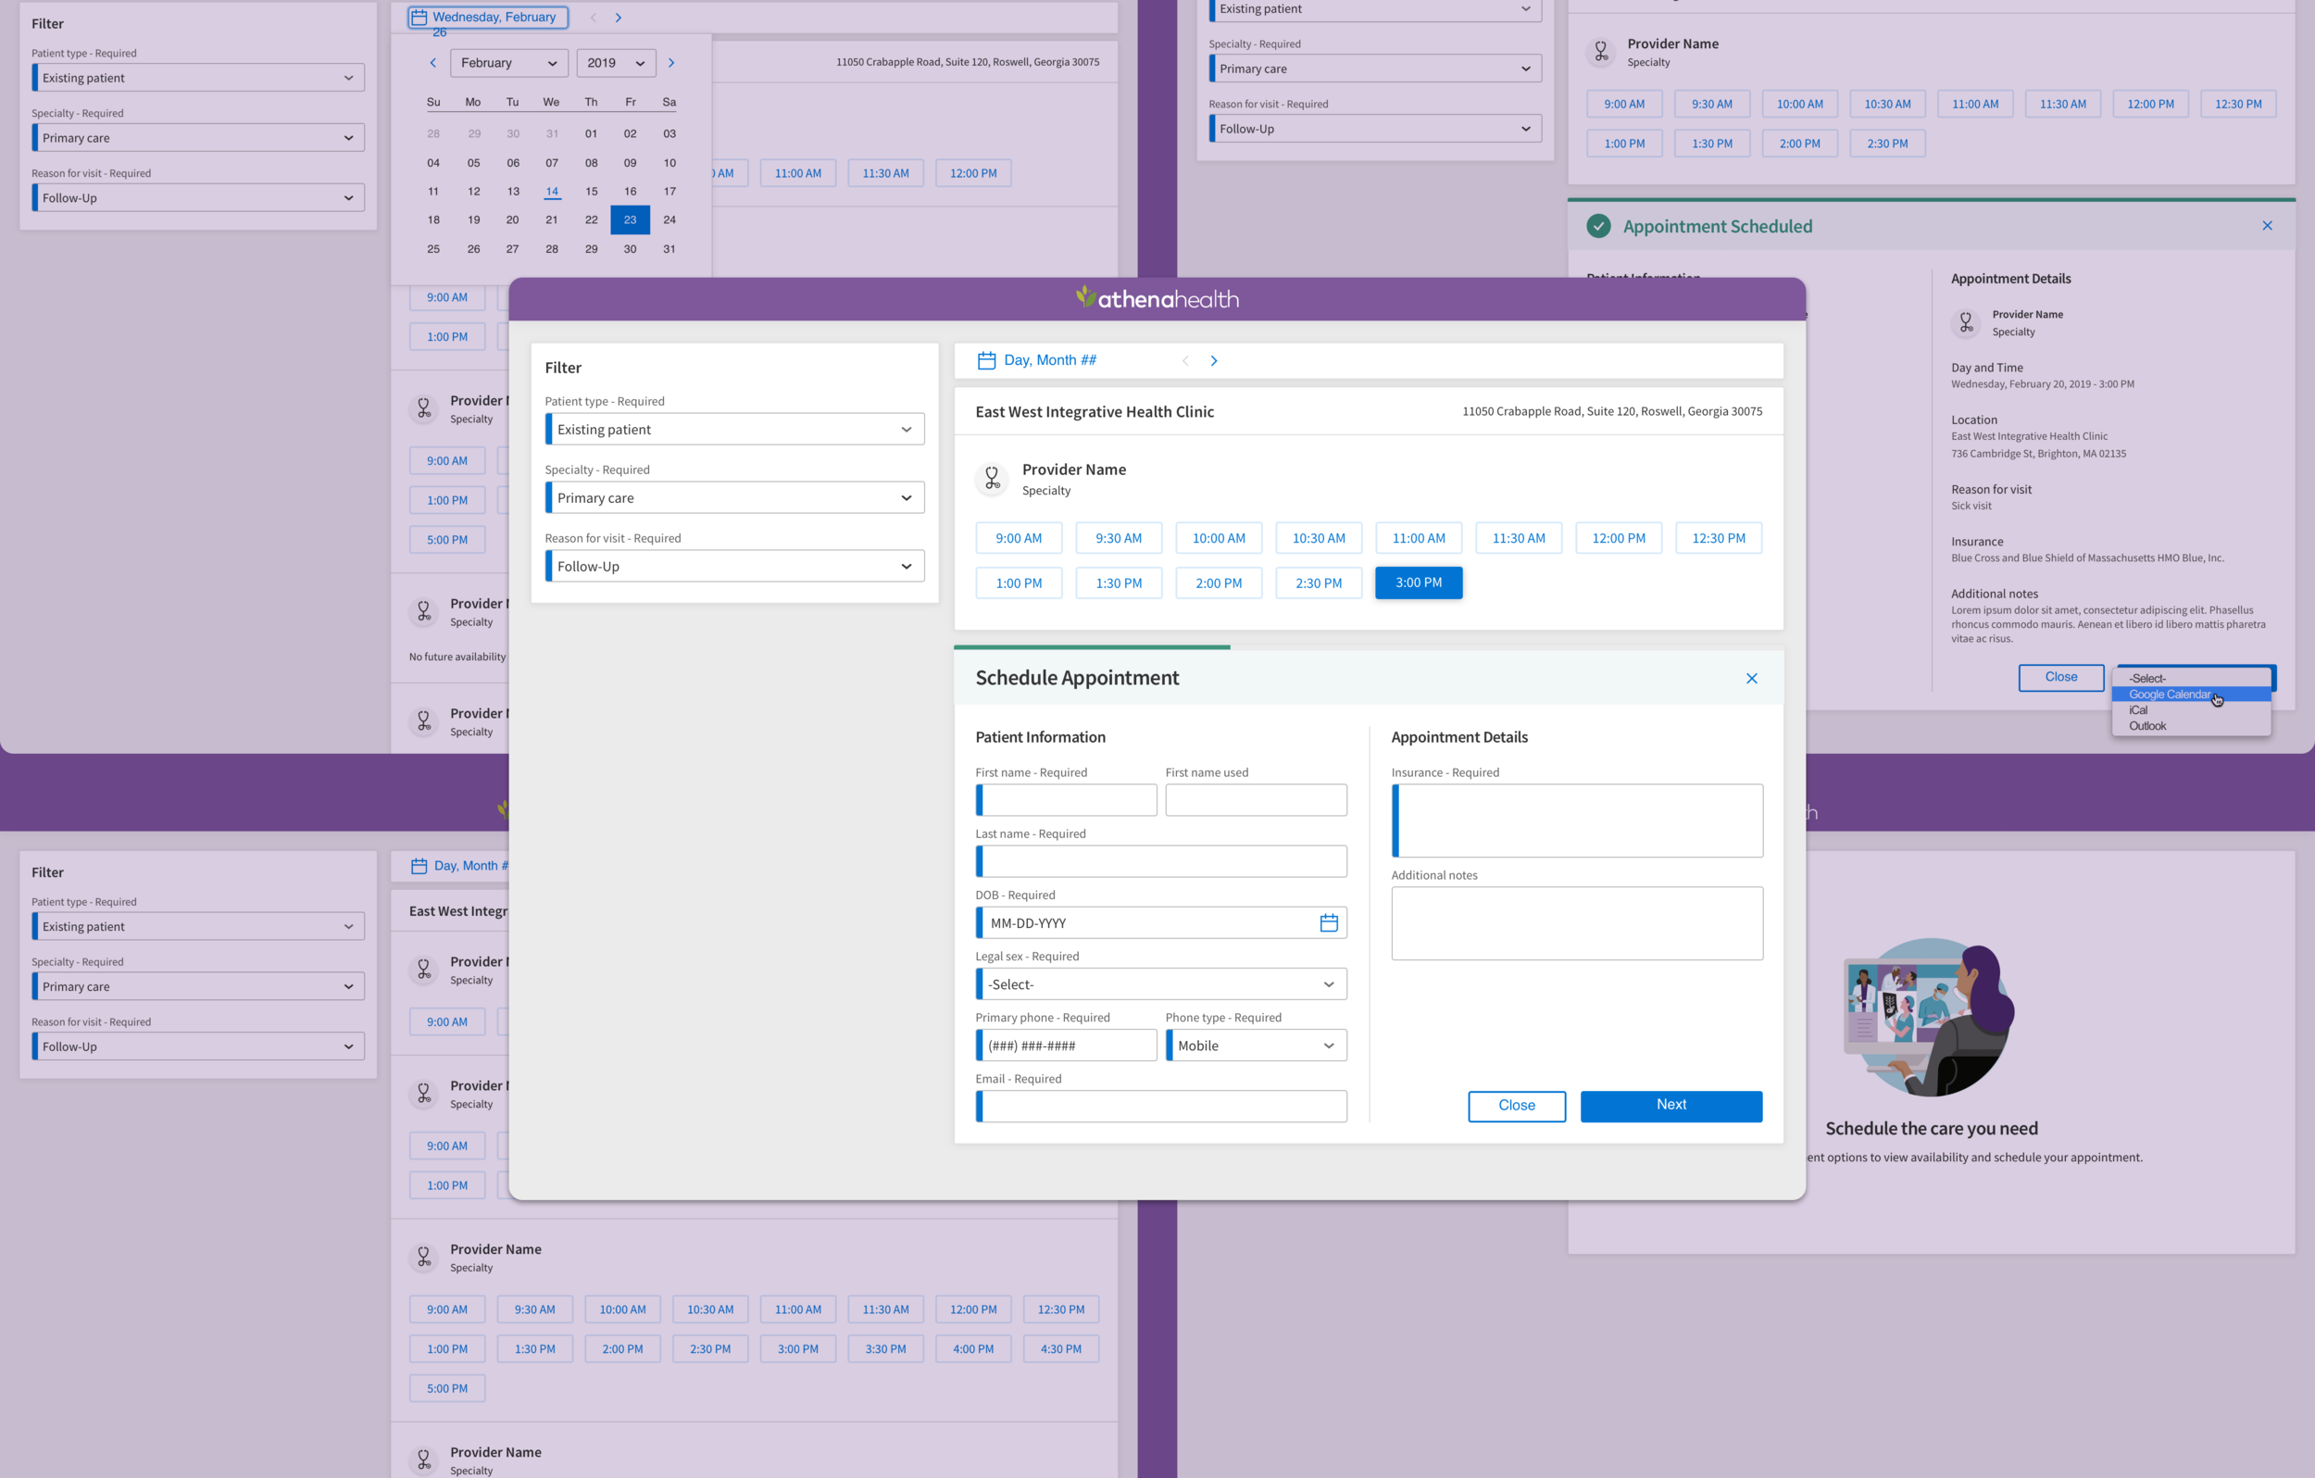
Task: Choose Google Calendar from the export menu
Action: tap(2168, 695)
